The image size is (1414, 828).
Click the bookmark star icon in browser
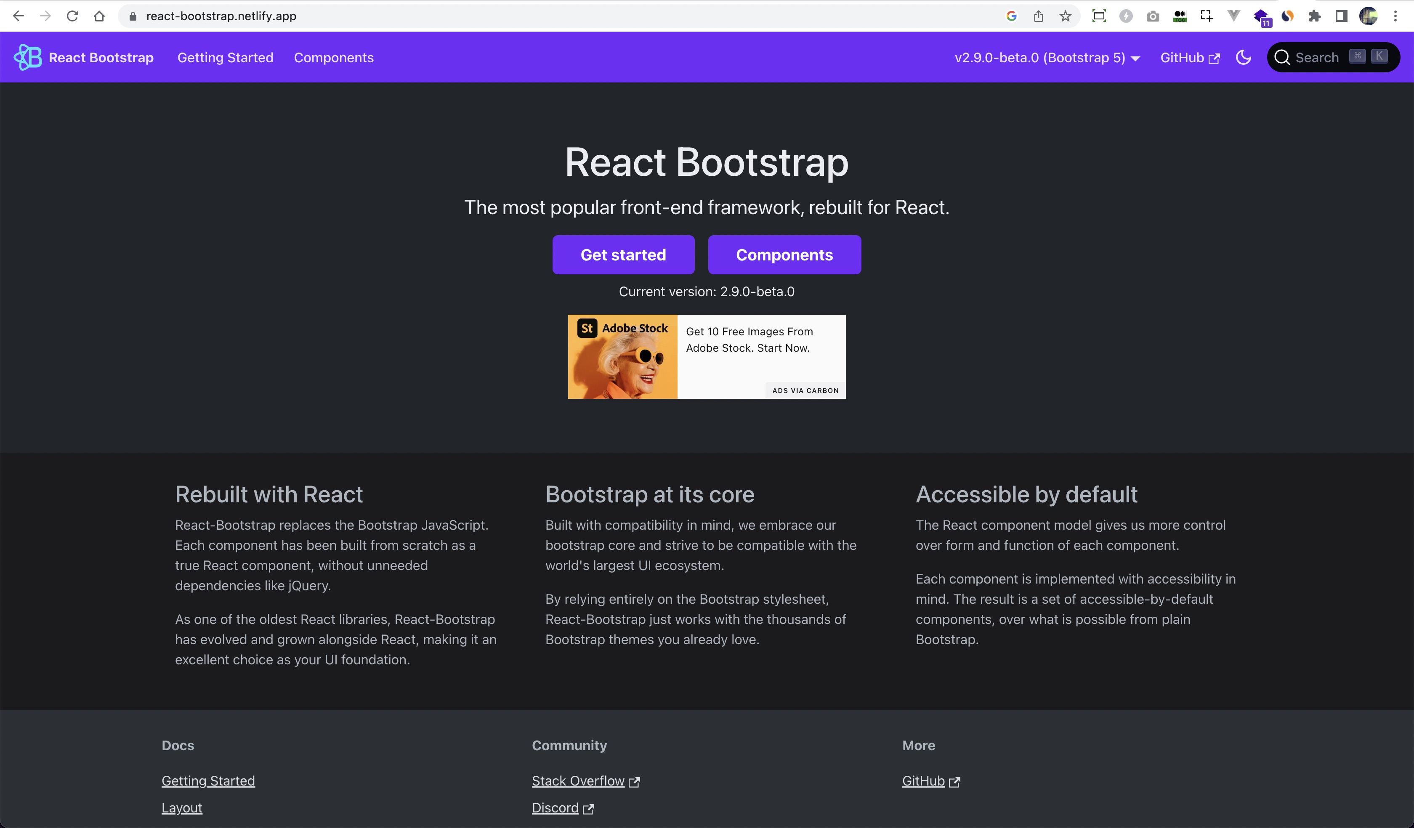pos(1066,16)
